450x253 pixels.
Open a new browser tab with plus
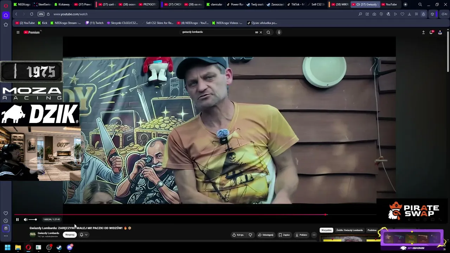point(405,5)
